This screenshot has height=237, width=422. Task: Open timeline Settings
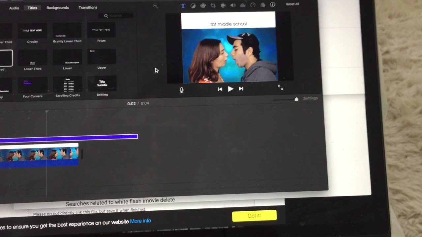(310, 98)
